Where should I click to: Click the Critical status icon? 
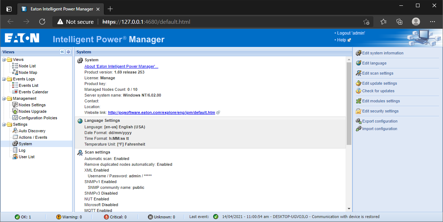(106, 217)
